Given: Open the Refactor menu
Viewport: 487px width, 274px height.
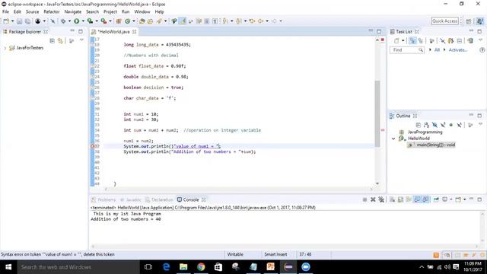Looking at the screenshot, I should coord(52,12).
